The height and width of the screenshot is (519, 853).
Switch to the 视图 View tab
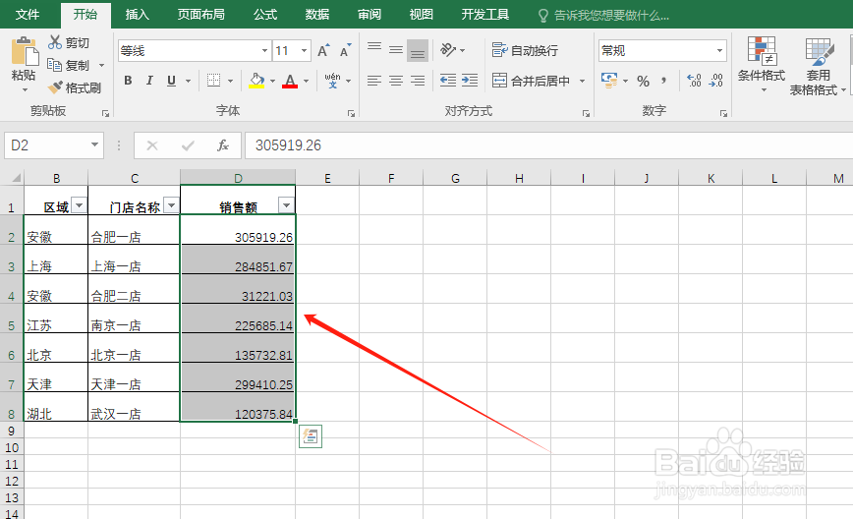coord(421,14)
